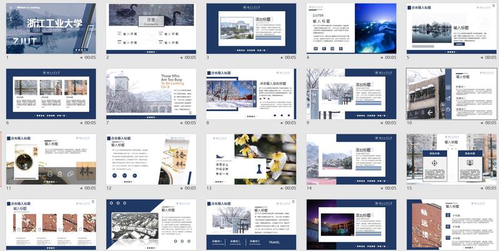Click the transition star icon under slide 13

pos(281,188)
